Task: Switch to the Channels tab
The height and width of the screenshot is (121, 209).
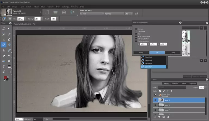Action: tap(175, 84)
